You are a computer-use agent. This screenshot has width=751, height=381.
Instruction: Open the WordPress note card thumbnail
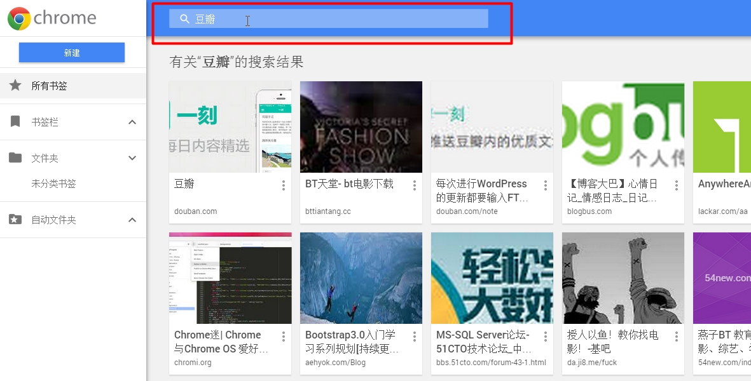pyautogui.click(x=492, y=126)
